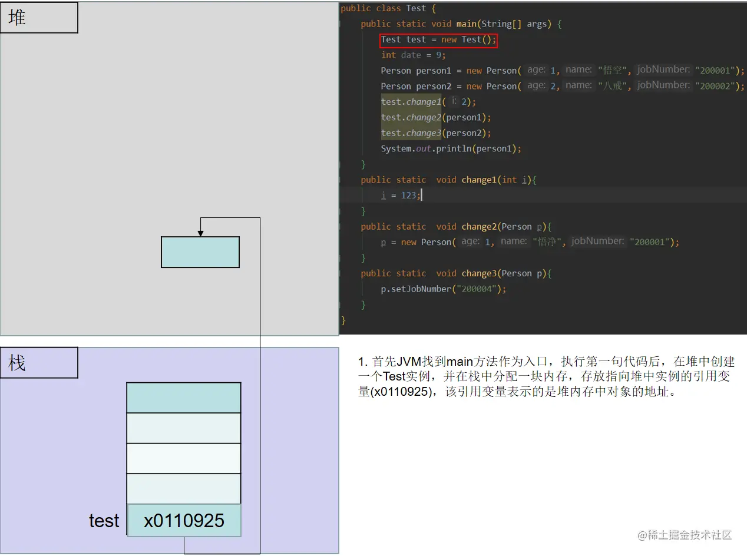
Task: Select the "悟净" string literal
Action: (548, 241)
